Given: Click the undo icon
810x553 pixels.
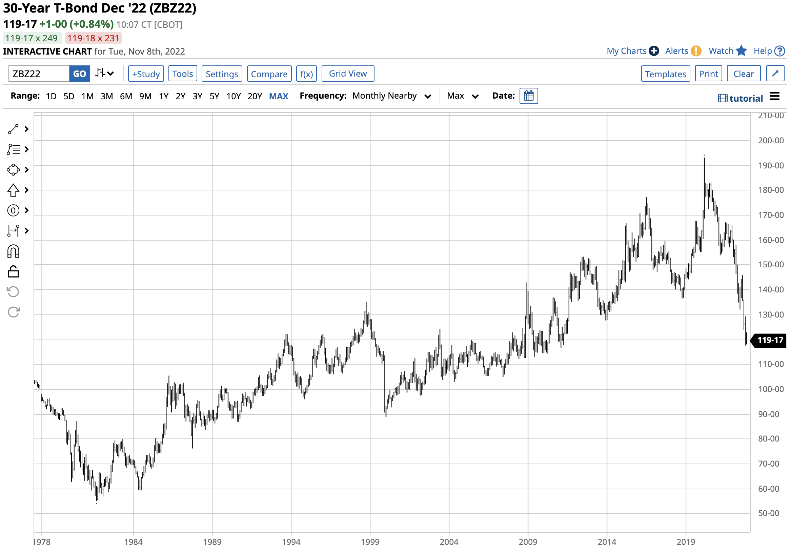Looking at the screenshot, I should coord(13,292).
